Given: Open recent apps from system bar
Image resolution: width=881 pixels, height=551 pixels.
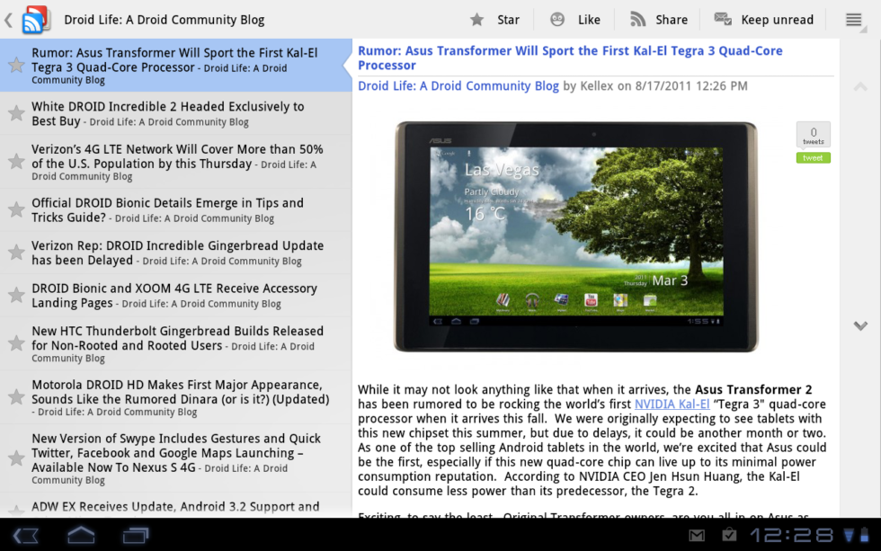Looking at the screenshot, I should click(136, 536).
